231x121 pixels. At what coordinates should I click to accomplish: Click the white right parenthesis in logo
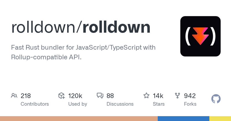point(213,36)
